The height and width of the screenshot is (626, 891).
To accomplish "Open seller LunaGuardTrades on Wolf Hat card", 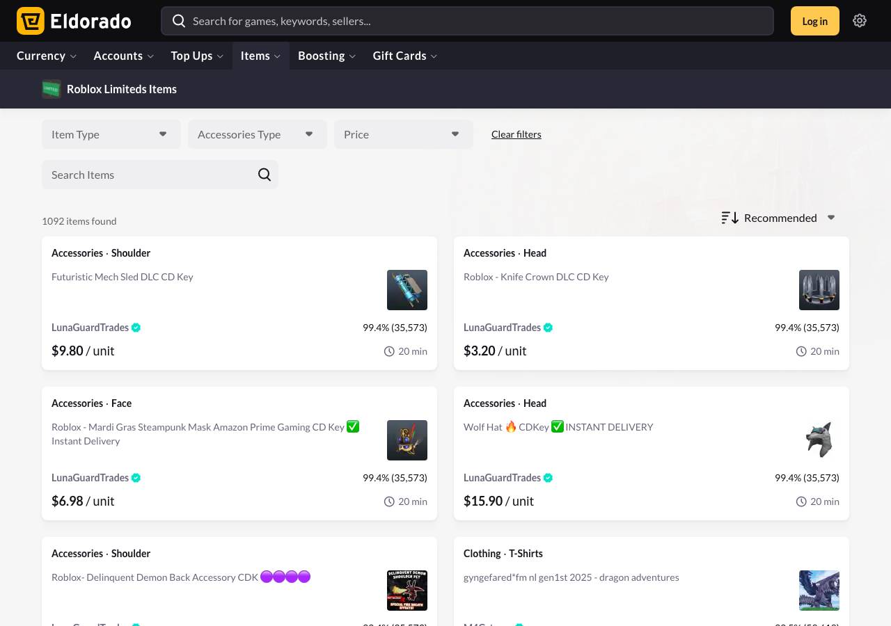I will pyautogui.click(x=503, y=478).
